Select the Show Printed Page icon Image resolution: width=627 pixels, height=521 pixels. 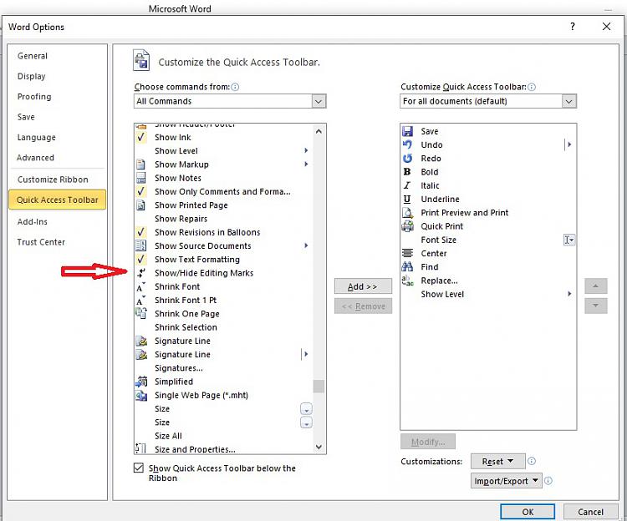[x=140, y=205]
